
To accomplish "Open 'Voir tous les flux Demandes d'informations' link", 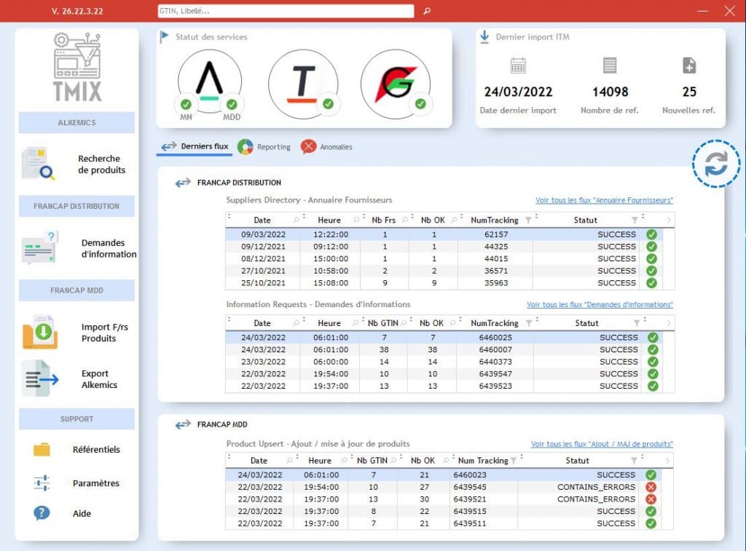I will tap(600, 304).
